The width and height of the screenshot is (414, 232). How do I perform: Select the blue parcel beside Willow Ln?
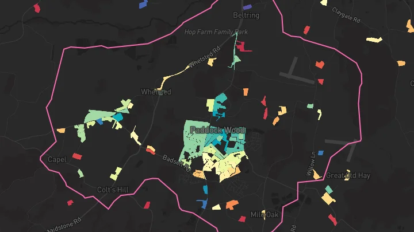[321, 153]
